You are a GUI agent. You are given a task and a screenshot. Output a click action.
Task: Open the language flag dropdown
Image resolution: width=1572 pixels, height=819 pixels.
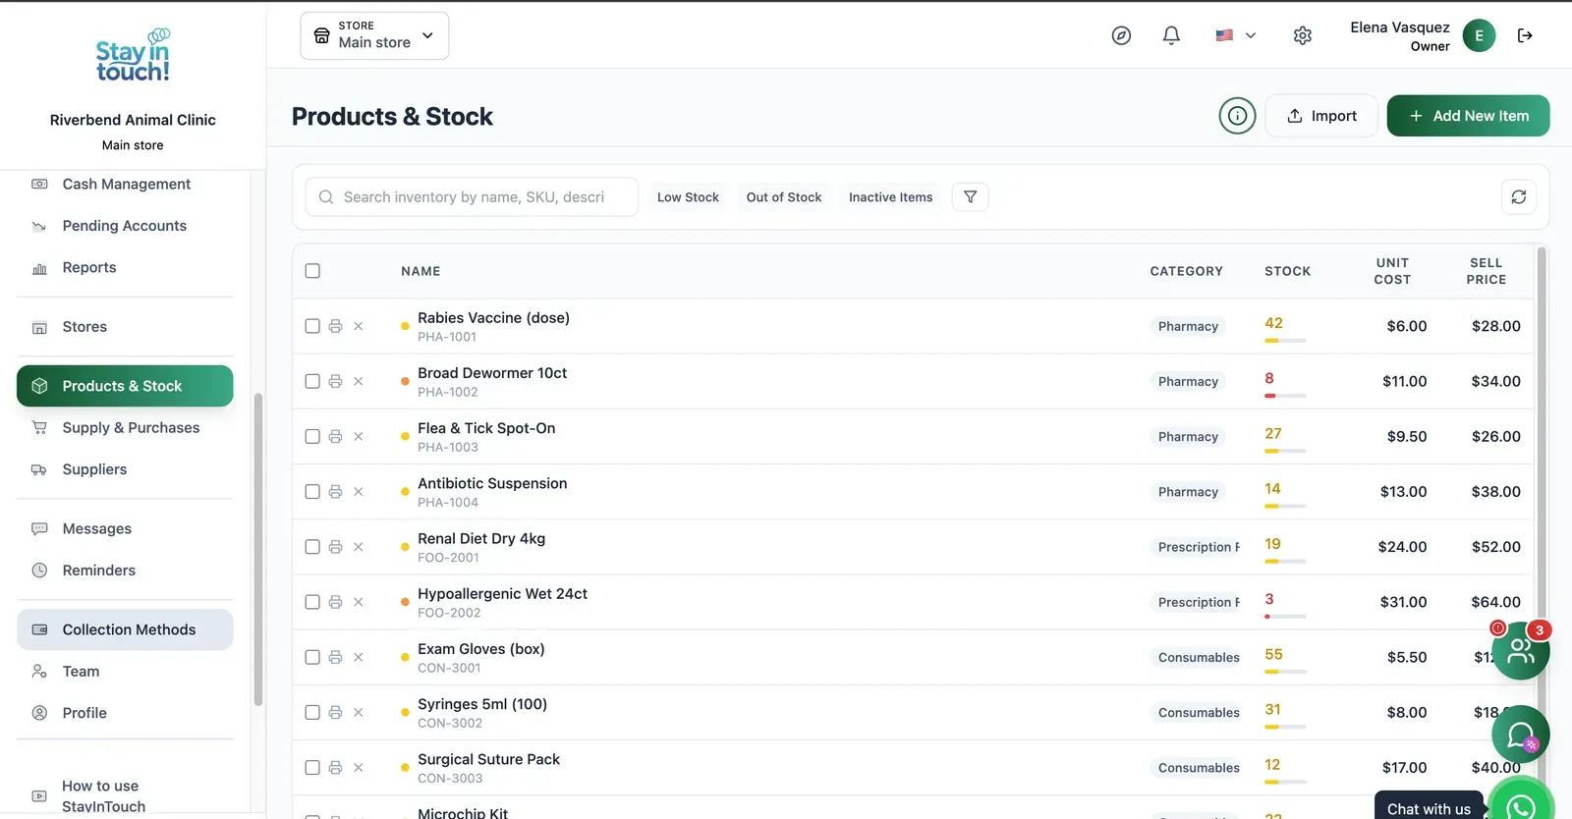1236,35
